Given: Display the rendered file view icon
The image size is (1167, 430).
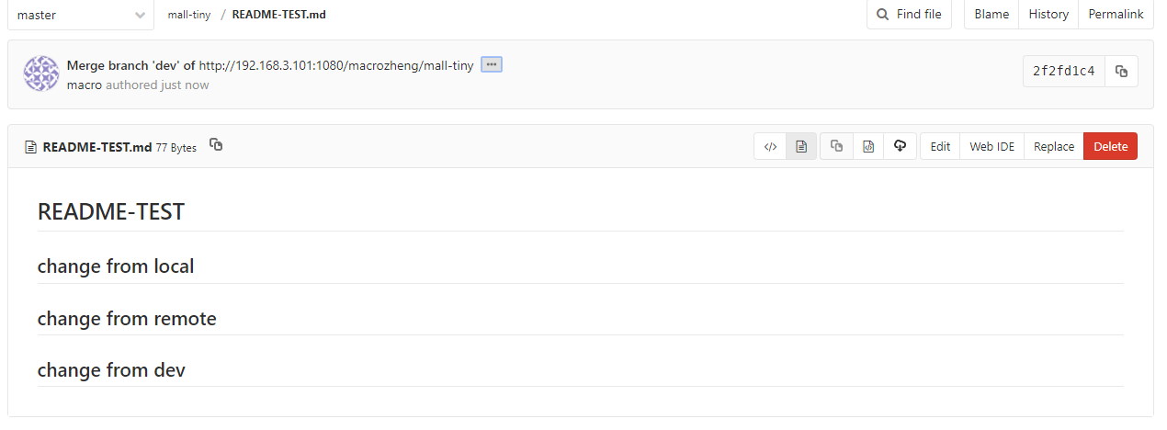Looking at the screenshot, I should [x=801, y=146].
